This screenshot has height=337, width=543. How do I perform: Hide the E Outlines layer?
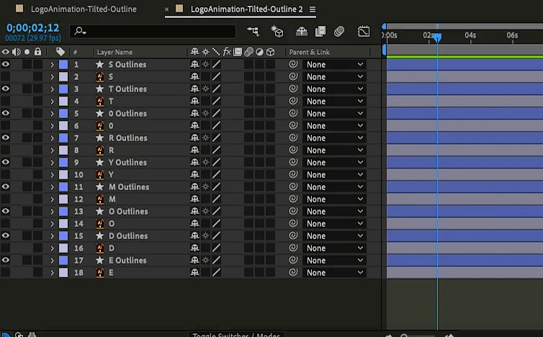pos(6,260)
